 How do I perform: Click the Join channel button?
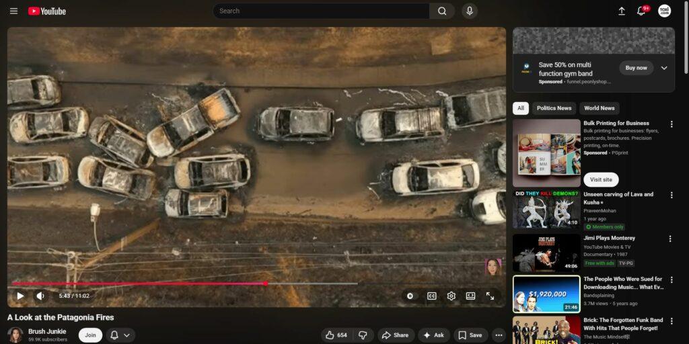click(90, 335)
